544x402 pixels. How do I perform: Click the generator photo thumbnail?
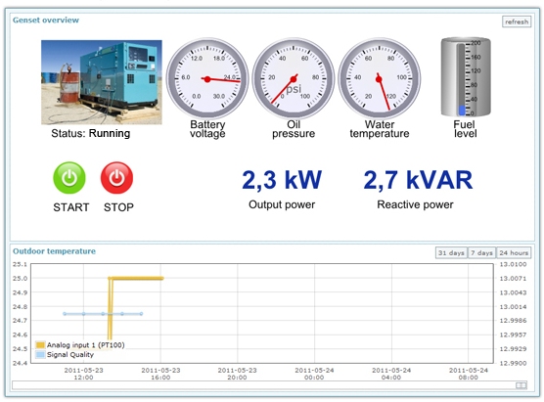point(102,82)
